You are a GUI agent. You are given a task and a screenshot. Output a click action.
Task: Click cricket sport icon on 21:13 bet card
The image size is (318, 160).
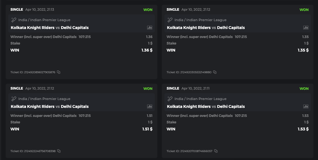click(x=14, y=20)
